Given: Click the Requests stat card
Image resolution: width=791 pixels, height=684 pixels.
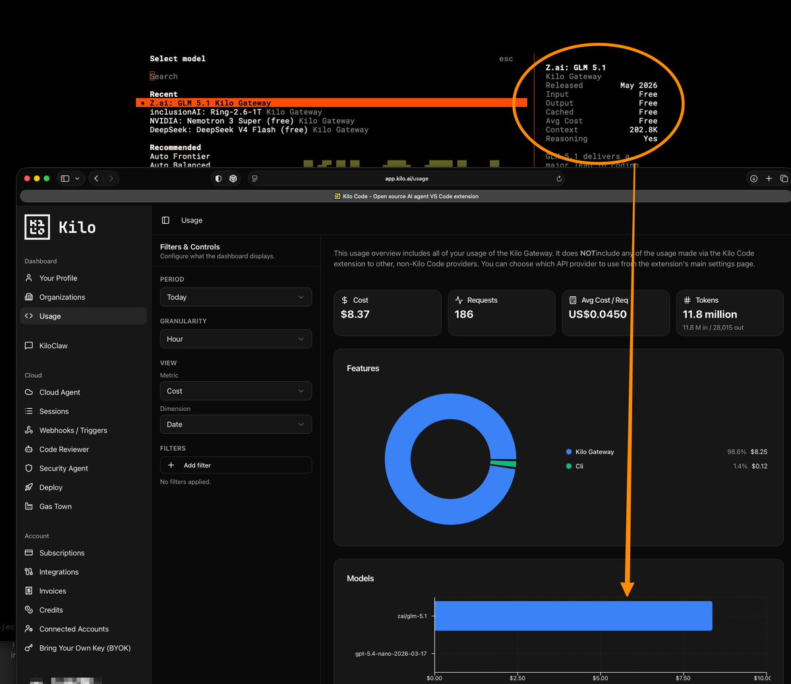Looking at the screenshot, I should (x=502, y=313).
